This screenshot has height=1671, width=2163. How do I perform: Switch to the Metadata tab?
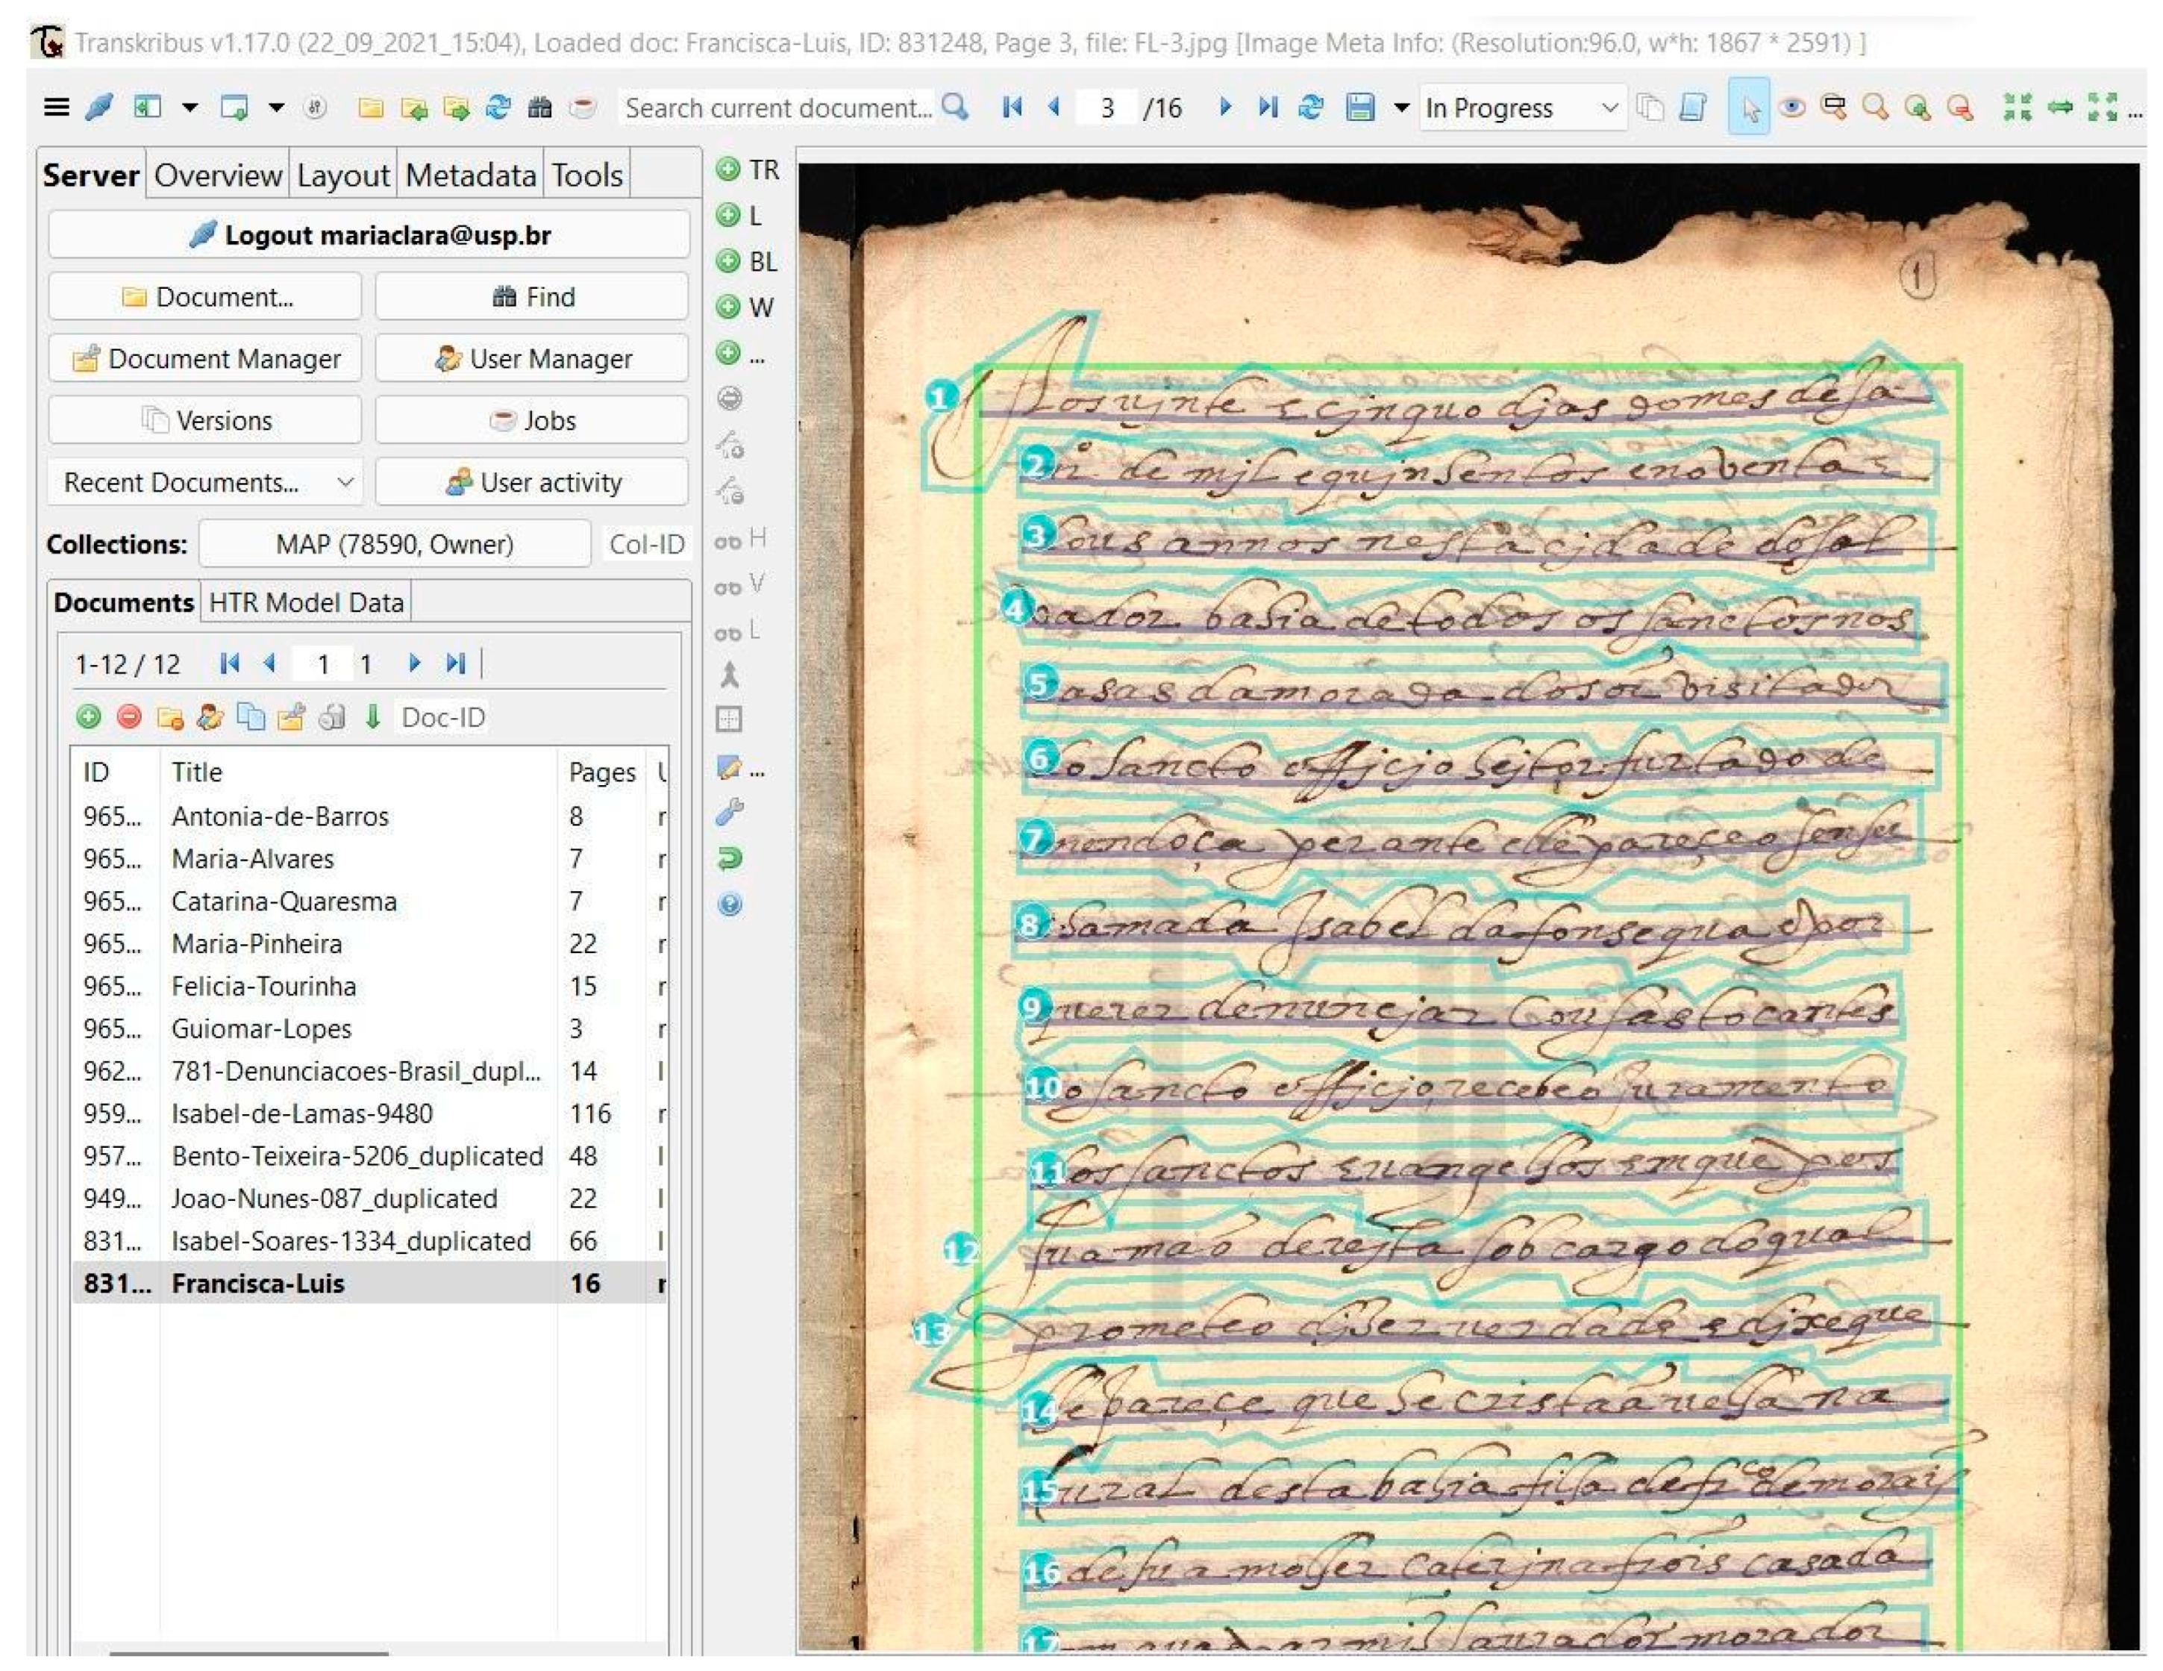pyautogui.click(x=469, y=175)
